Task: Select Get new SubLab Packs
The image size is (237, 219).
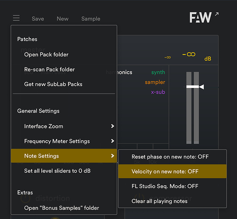Action: [64, 84]
